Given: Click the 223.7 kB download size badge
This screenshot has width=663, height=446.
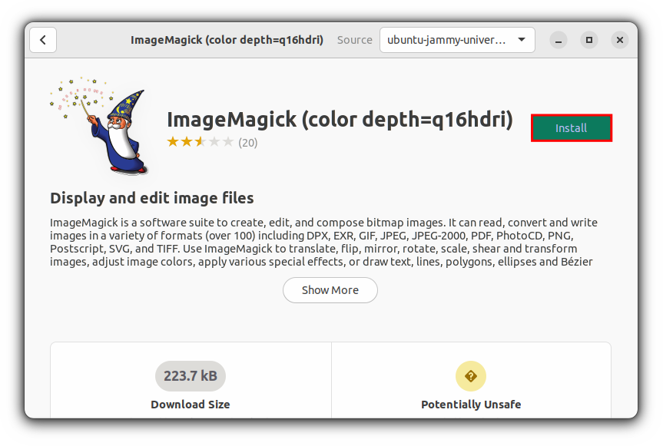Looking at the screenshot, I should (191, 376).
